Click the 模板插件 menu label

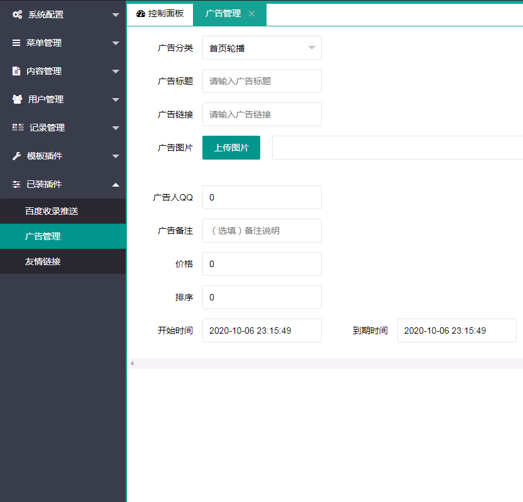pos(45,156)
